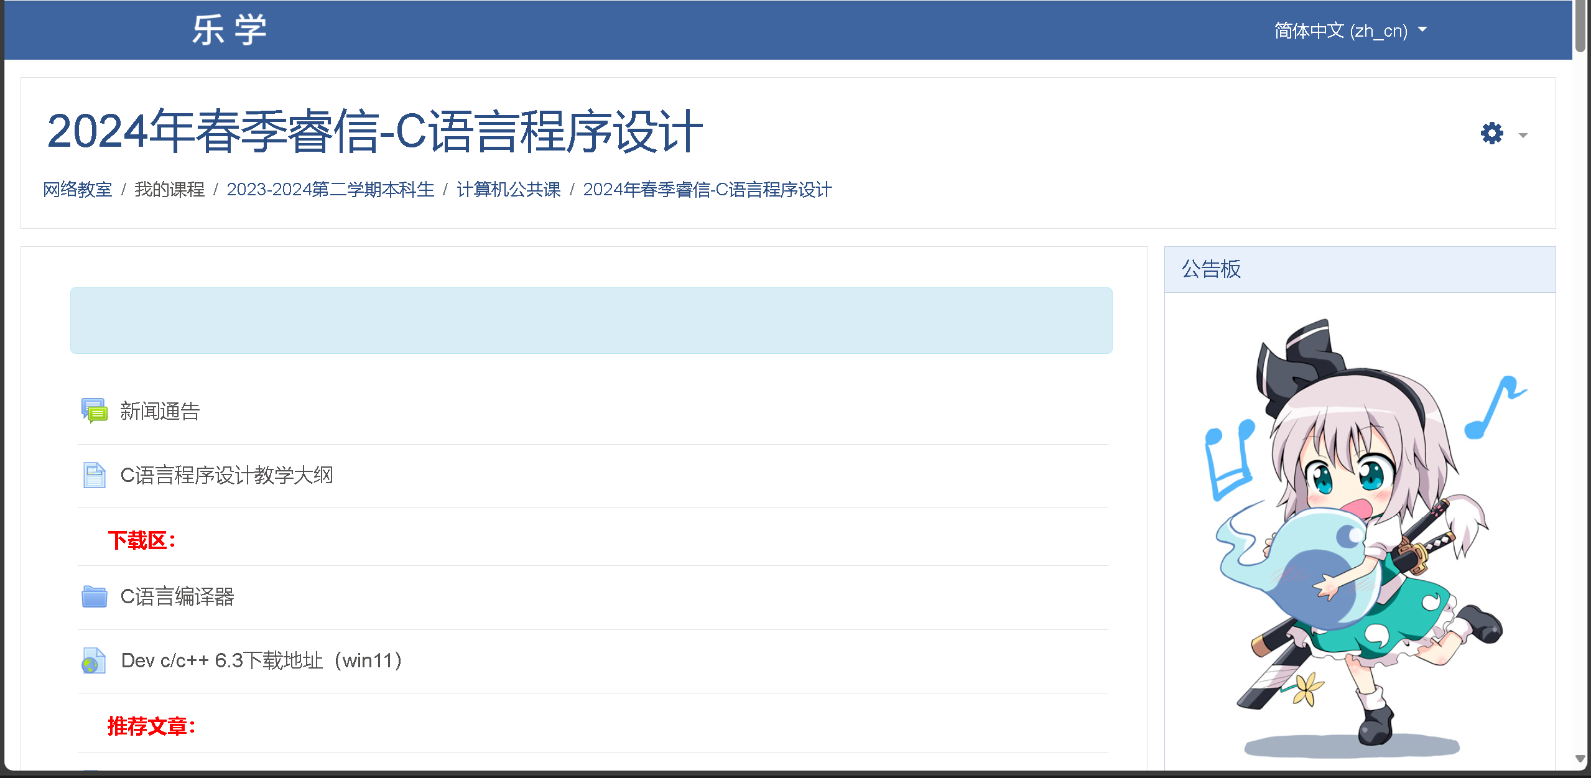
Task: Click the anime character image in 公告板
Action: coord(1359,535)
